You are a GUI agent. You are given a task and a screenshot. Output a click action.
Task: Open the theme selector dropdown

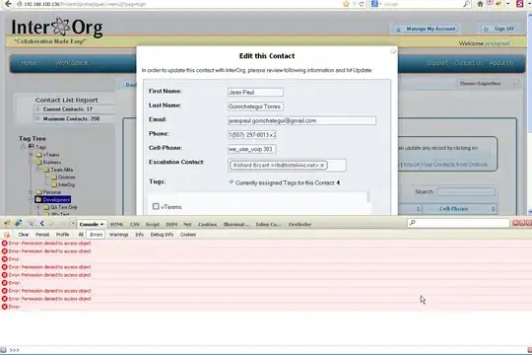coord(488,83)
